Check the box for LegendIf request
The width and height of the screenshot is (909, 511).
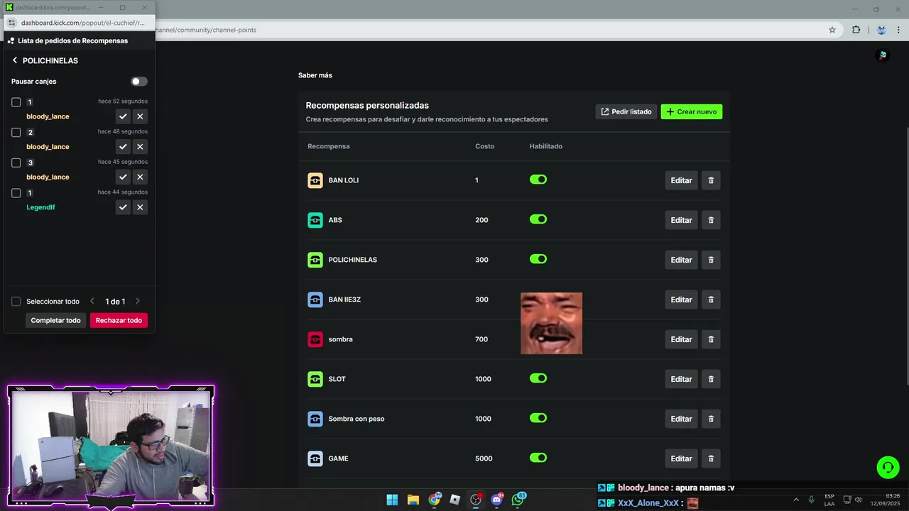[x=16, y=193]
